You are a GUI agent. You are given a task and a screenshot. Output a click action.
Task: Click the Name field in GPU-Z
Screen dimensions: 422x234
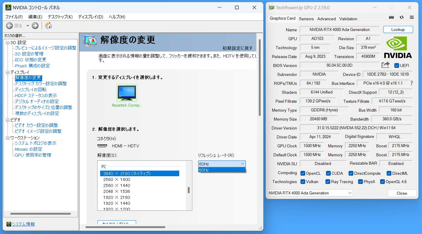click(339, 29)
